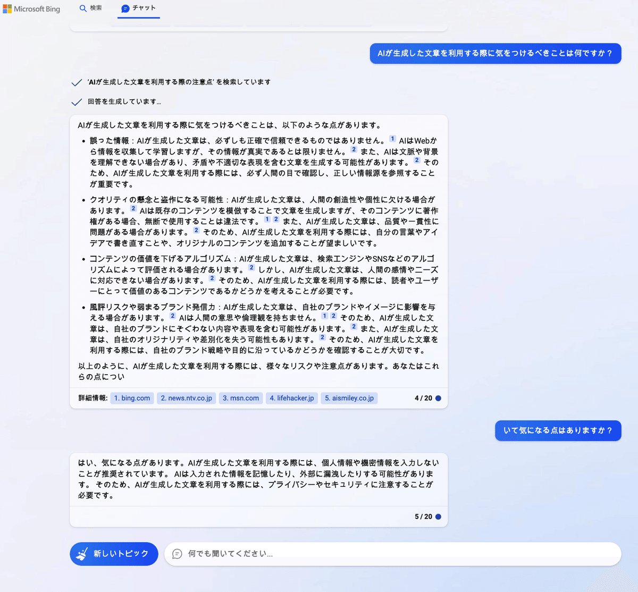
Task: Click the クオリティの懸念と盗作になる可能性 heading
Action: pos(156,200)
